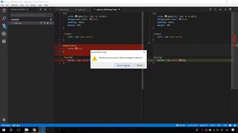The width and height of the screenshot is (238, 133).
Task: Open the Source Control view icon
Action: tap(4, 26)
